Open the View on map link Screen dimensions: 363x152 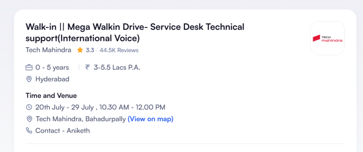point(150,119)
